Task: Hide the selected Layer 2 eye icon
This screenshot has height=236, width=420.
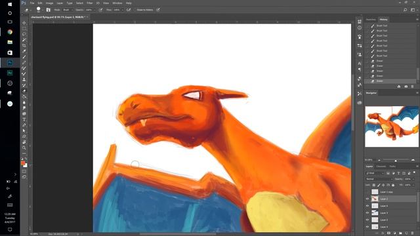Action: coord(367,199)
